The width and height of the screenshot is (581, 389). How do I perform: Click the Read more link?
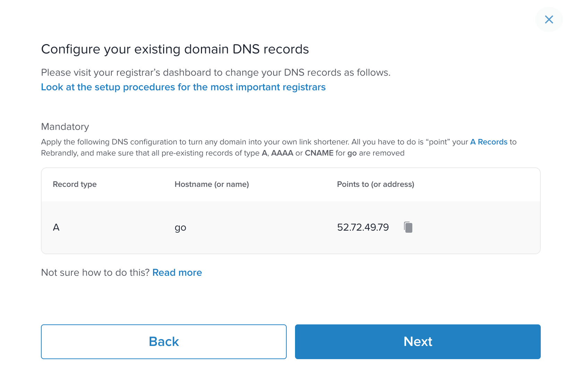tap(177, 273)
